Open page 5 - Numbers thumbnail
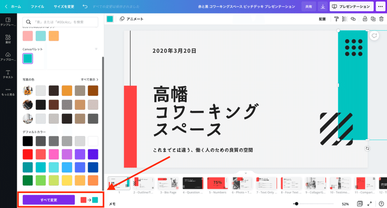This screenshot has height=208, width=387. click(217, 183)
